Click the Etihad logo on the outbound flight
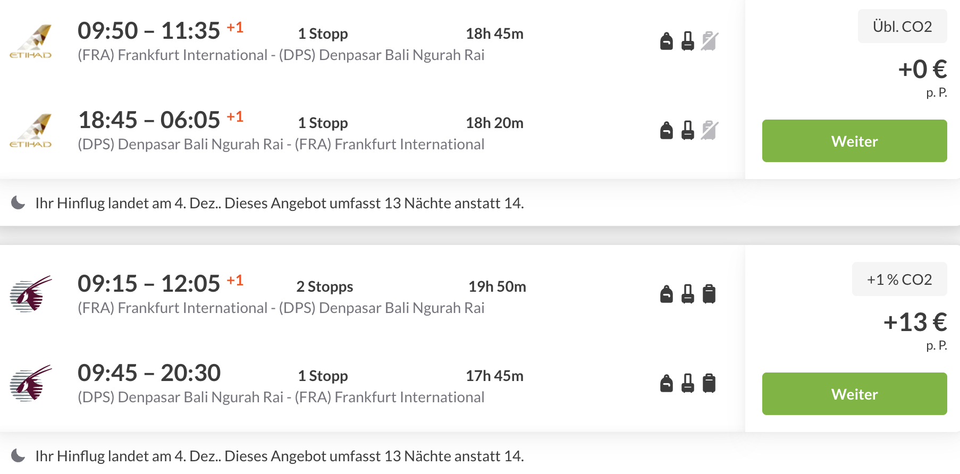 point(31,41)
